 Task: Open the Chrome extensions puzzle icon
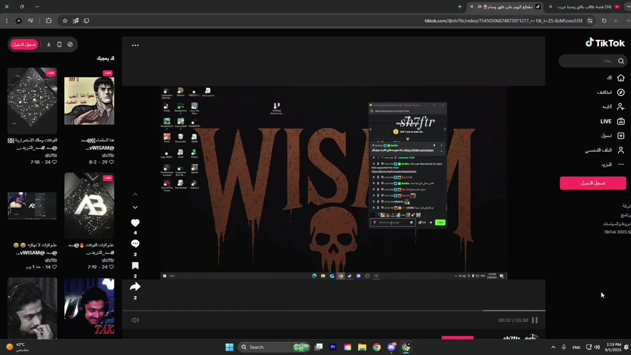pos(48,21)
